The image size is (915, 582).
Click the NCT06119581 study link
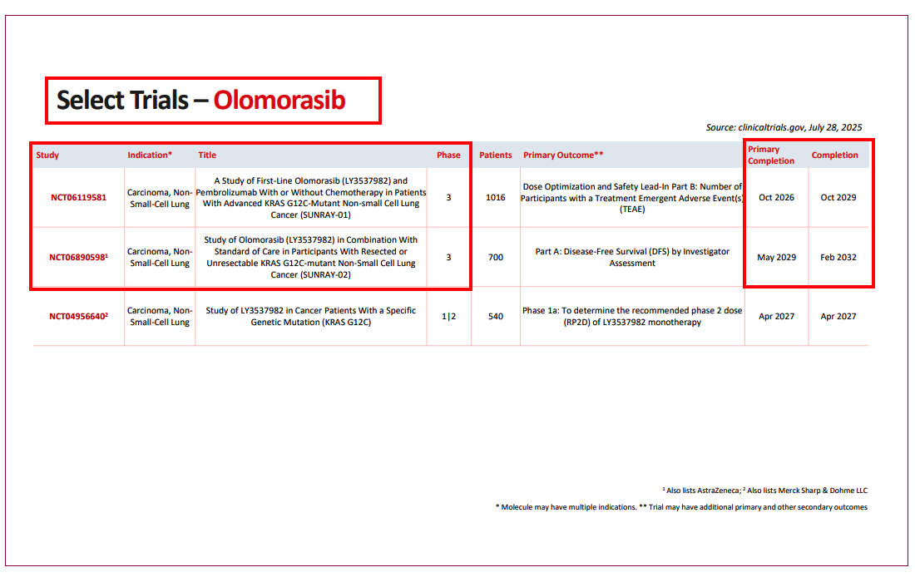tap(79, 198)
